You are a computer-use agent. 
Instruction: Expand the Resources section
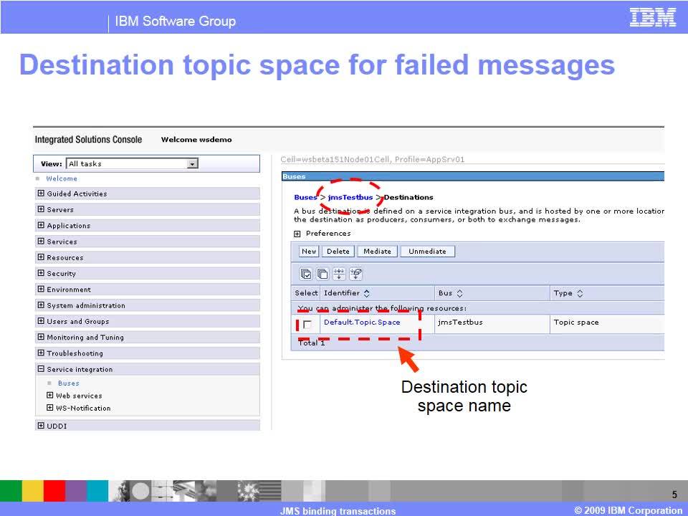(42, 257)
